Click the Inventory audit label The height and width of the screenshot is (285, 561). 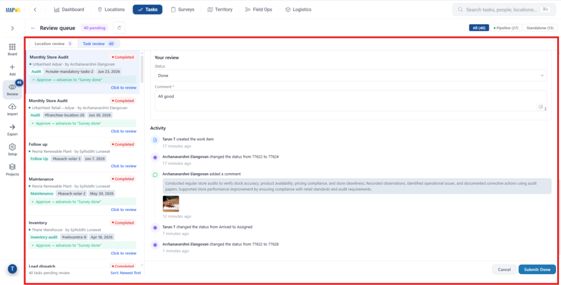pyautogui.click(x=44, y=237)
